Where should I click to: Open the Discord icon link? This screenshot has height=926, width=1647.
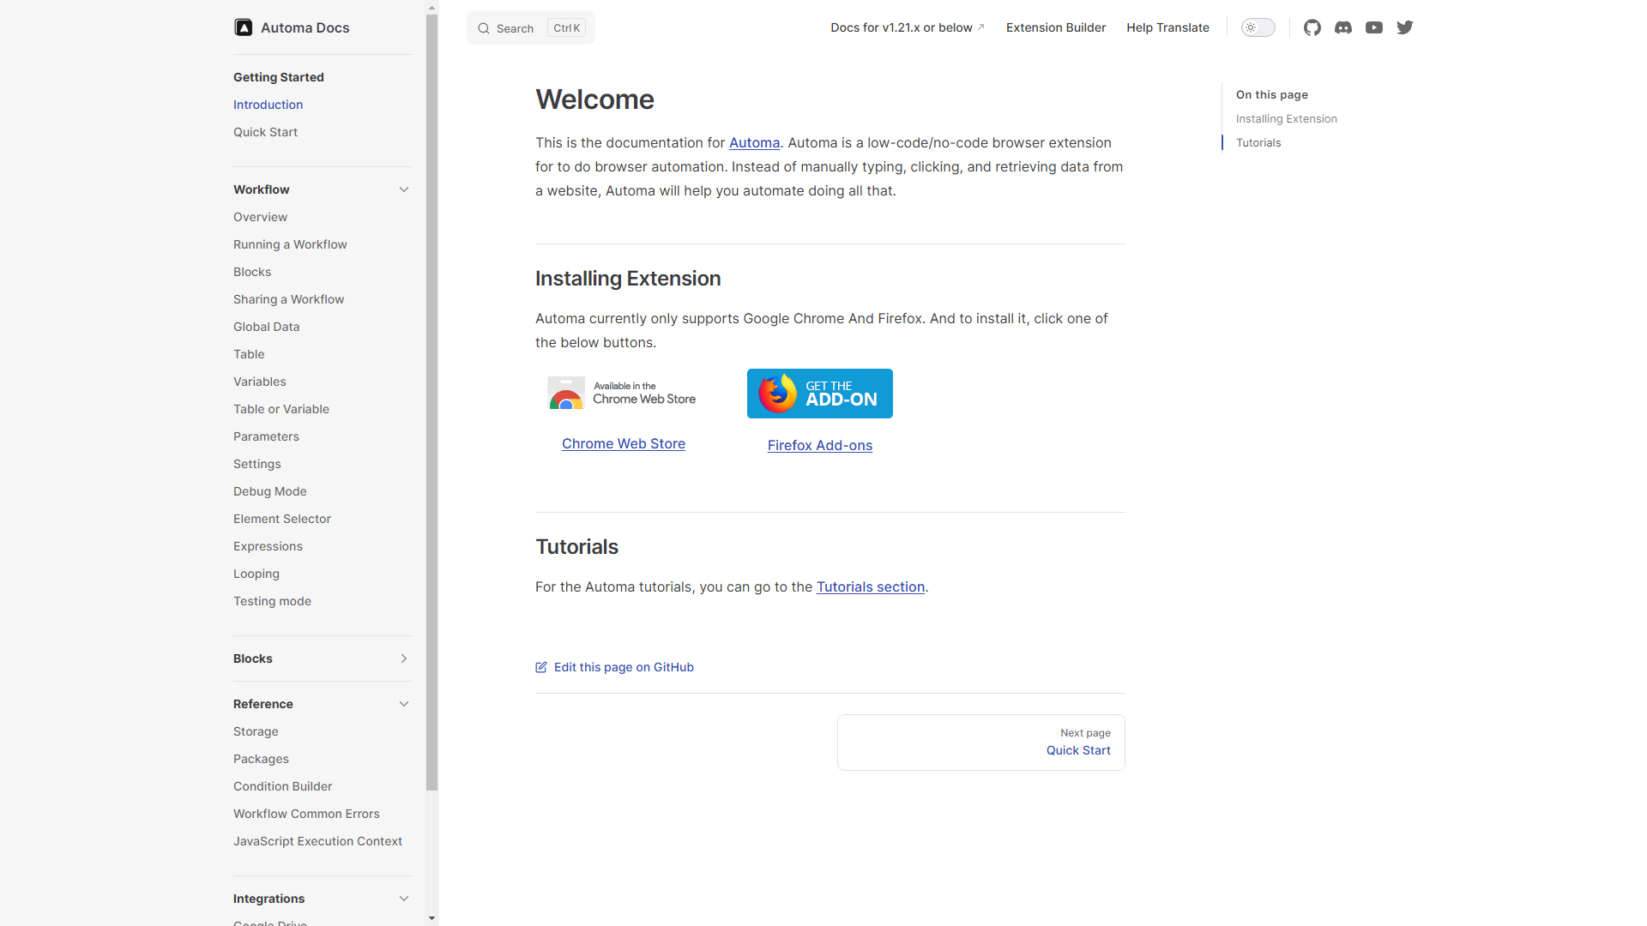pyautogui.click(x=1343, y=27)
